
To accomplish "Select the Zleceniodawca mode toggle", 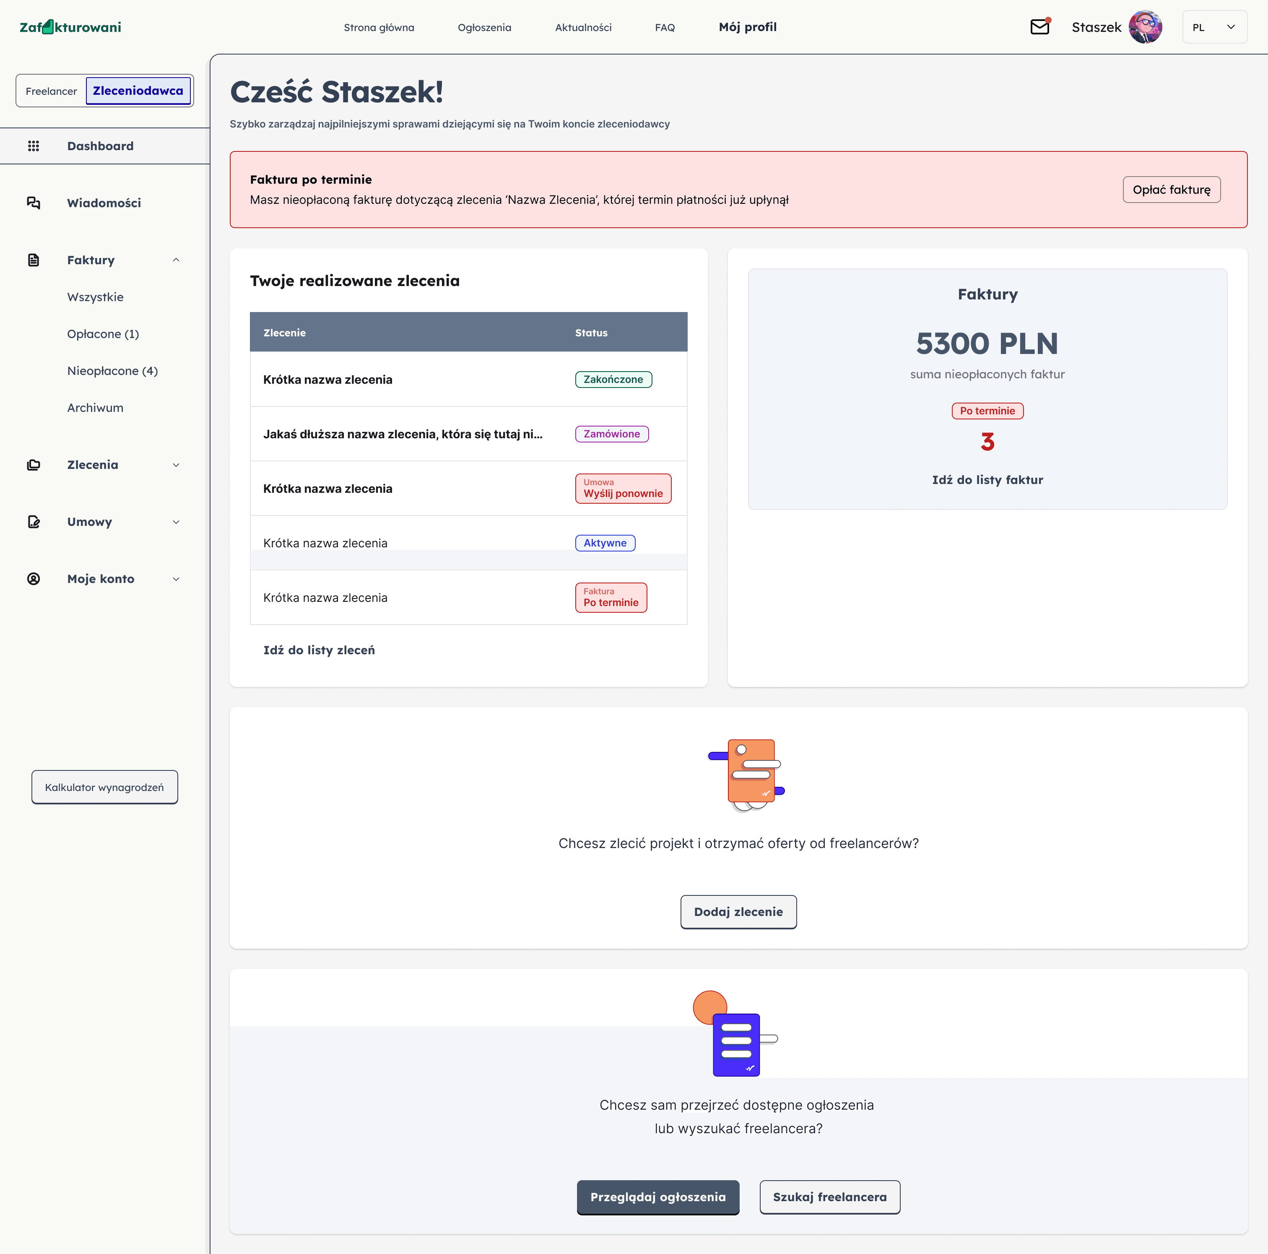I will (x=138, y=91).
